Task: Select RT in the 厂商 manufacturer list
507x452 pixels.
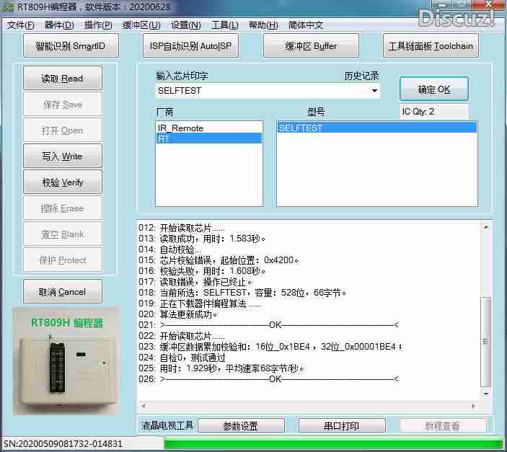Action: point(209,138)
